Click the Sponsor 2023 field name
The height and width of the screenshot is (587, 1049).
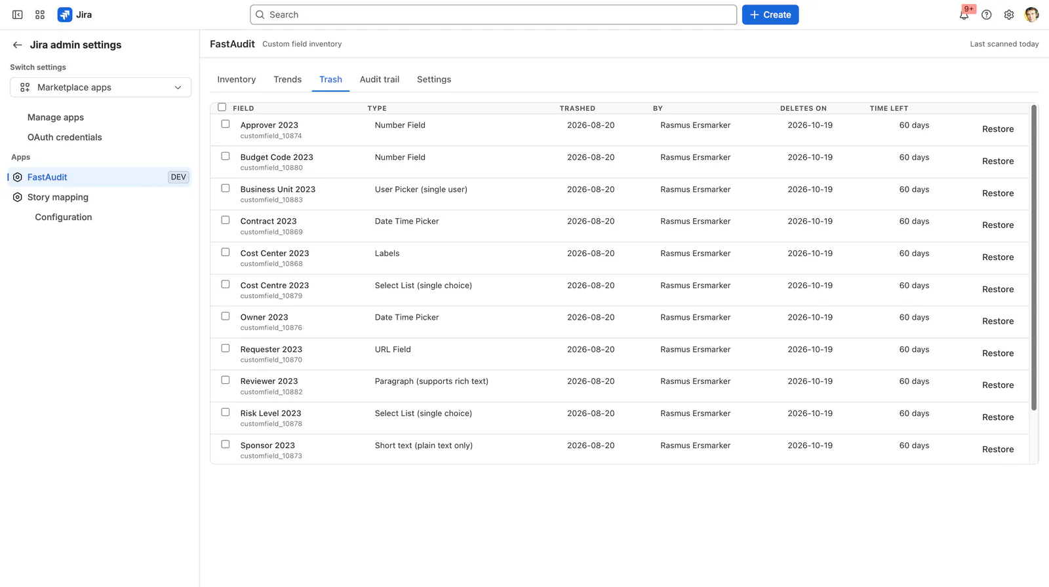coord(267,445)
